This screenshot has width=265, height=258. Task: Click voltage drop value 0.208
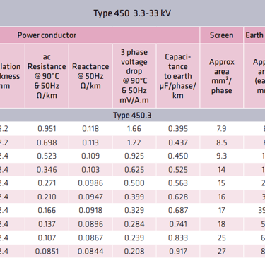click(134, 252)
